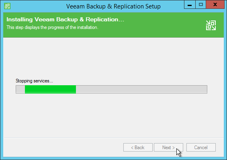This screenshot has width=227, height=160.
Task: Cancel the installation with the Cancel button
Action: click(201, 148)
